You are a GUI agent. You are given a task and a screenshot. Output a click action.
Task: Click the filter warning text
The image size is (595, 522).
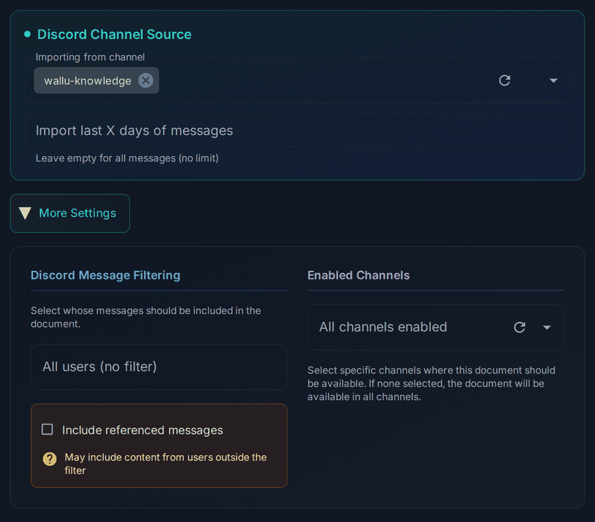166,464
